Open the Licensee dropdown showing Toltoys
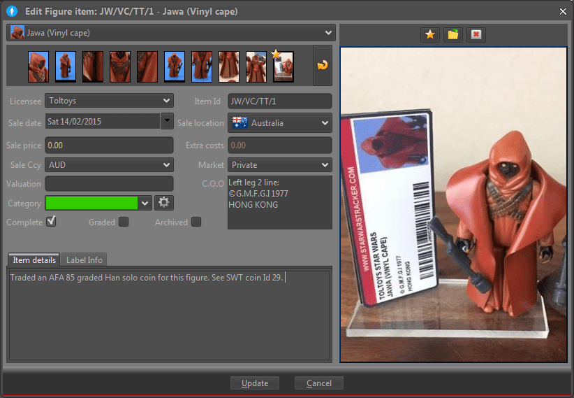This screenshot has width=574, height=398. 109,101
